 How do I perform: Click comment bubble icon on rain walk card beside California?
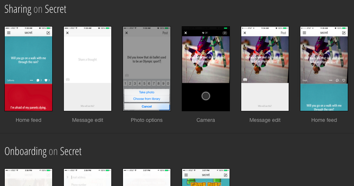coord(38,80)
